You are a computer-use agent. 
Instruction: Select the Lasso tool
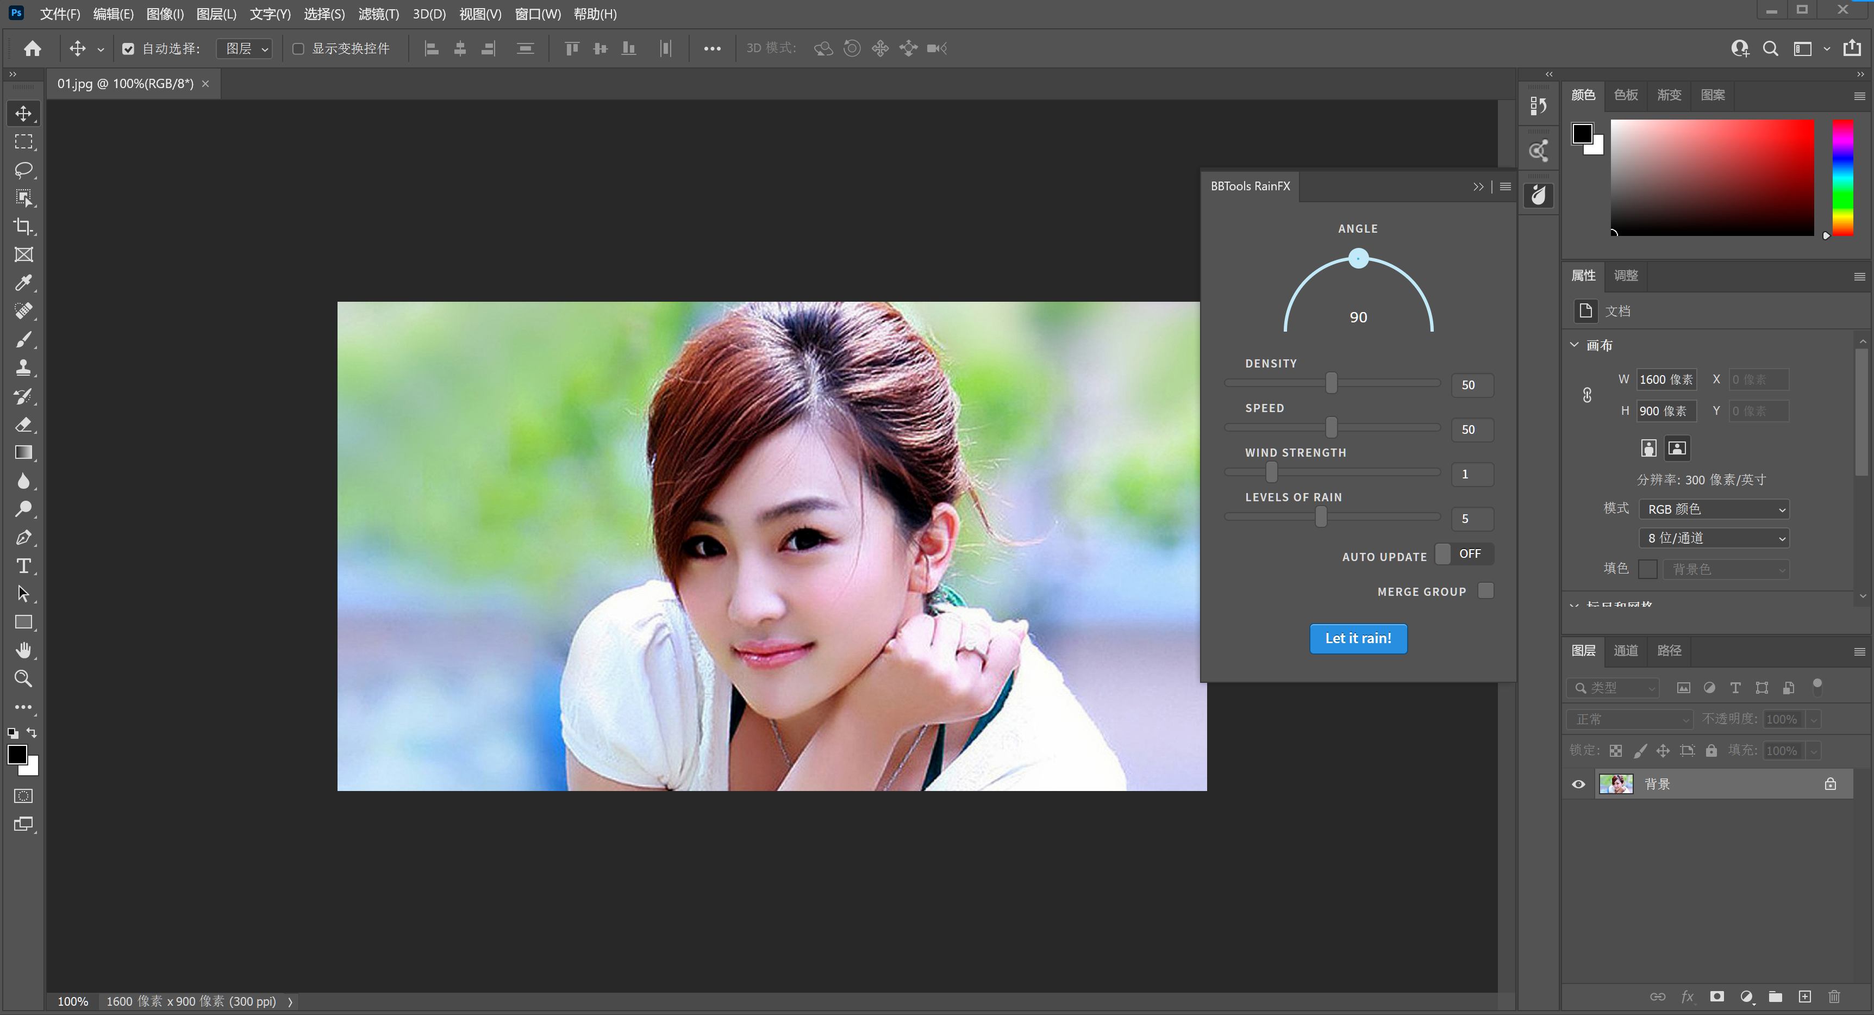[x=23, y=170]
